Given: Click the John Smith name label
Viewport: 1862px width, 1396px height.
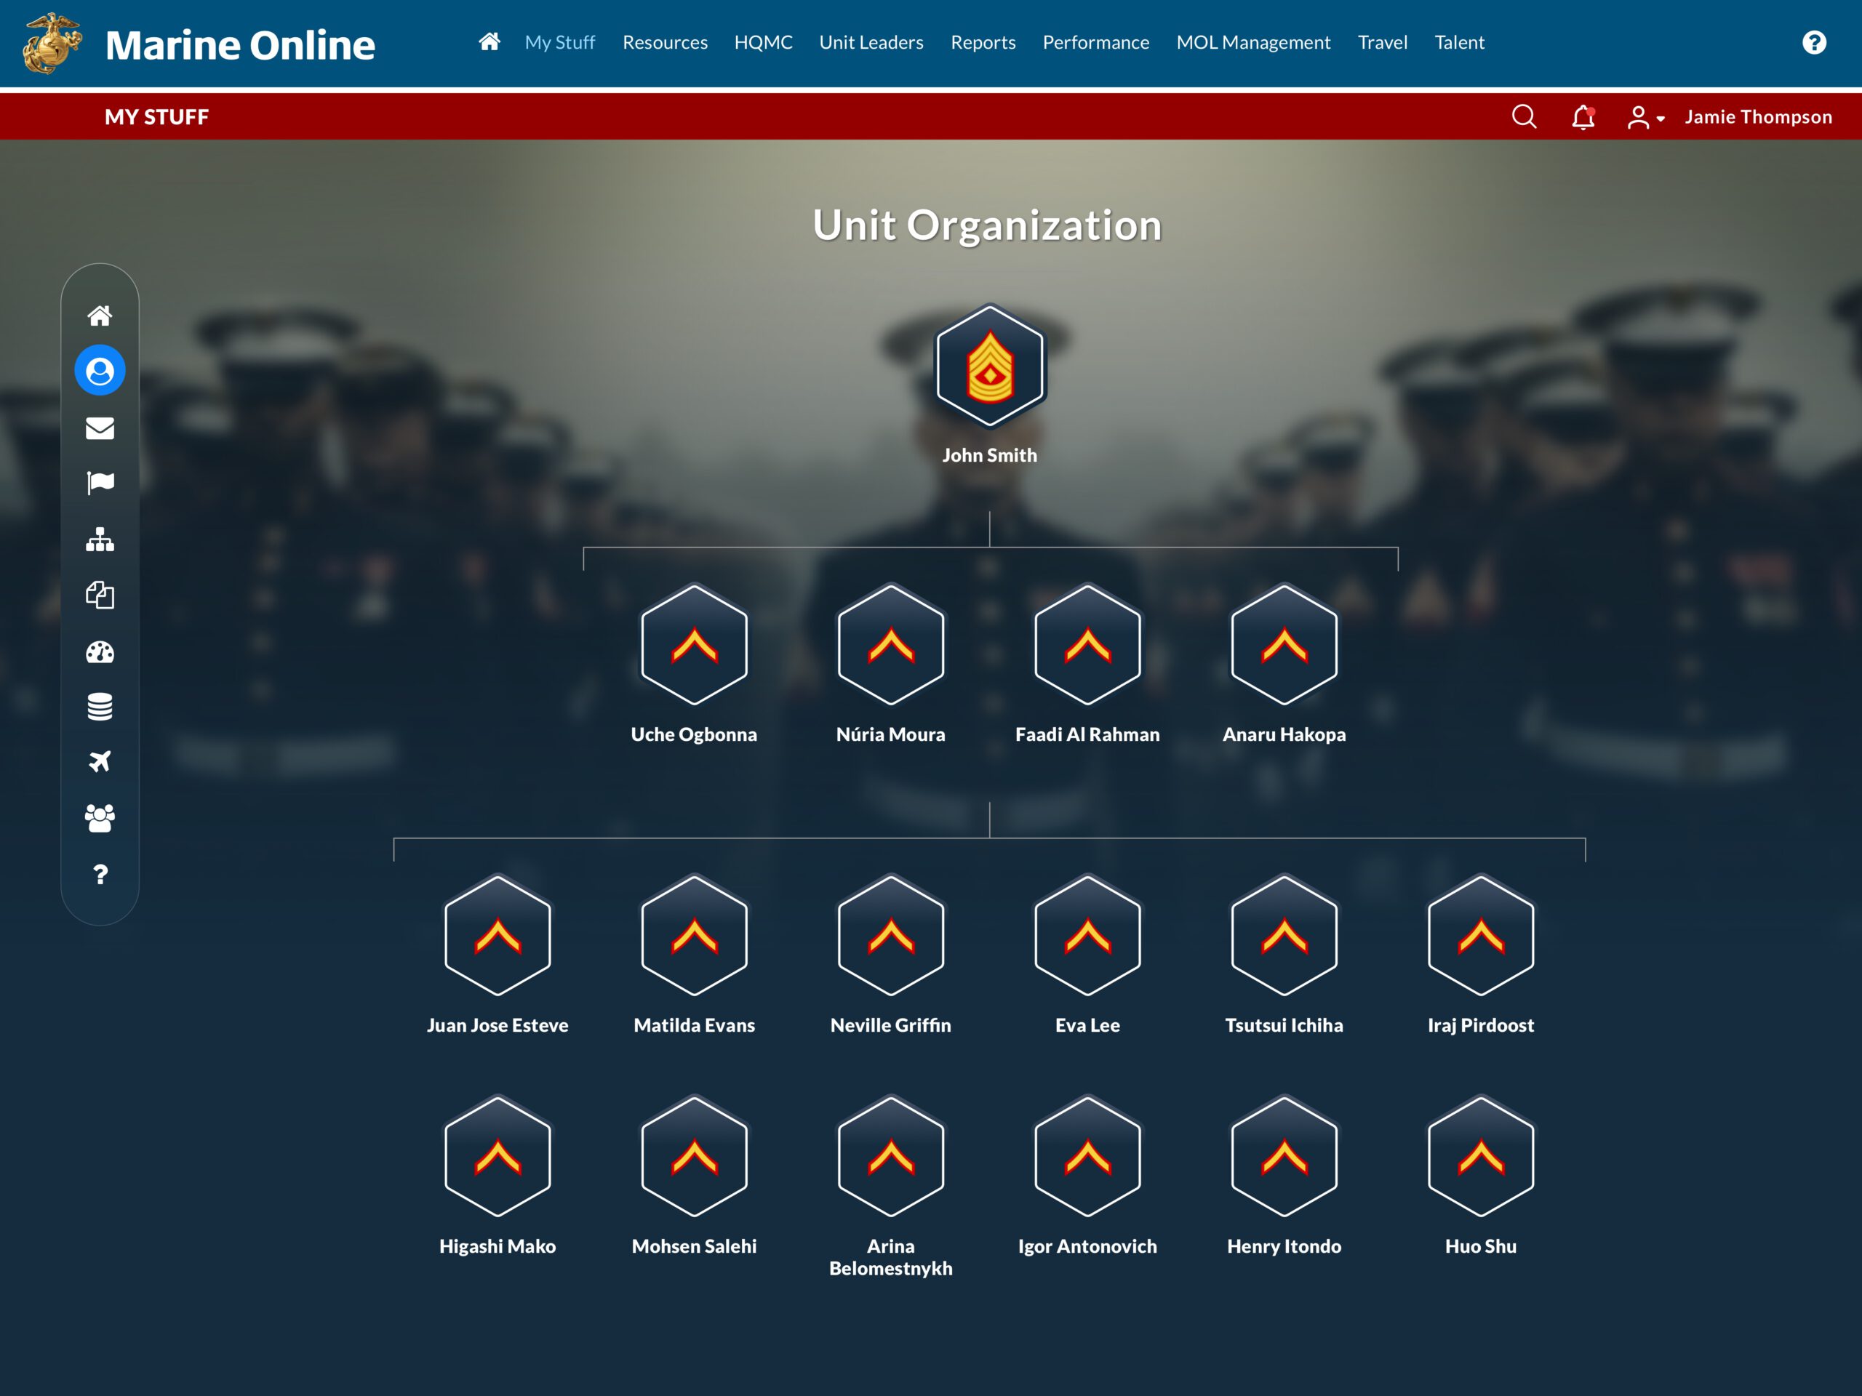Looking at the screenshot, I should (990, 455).
